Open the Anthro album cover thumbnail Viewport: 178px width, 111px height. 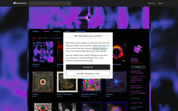pyautogui.click(x=60, y=52)
